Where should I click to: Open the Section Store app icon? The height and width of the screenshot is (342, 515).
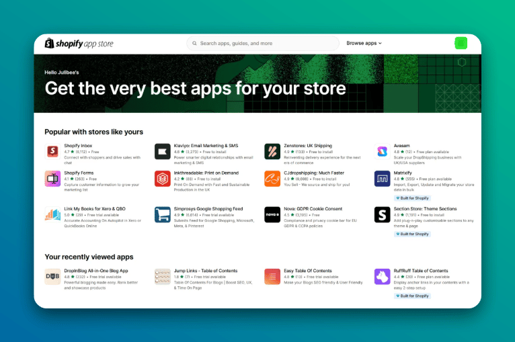pyautogui.click(x=383, y=214)
